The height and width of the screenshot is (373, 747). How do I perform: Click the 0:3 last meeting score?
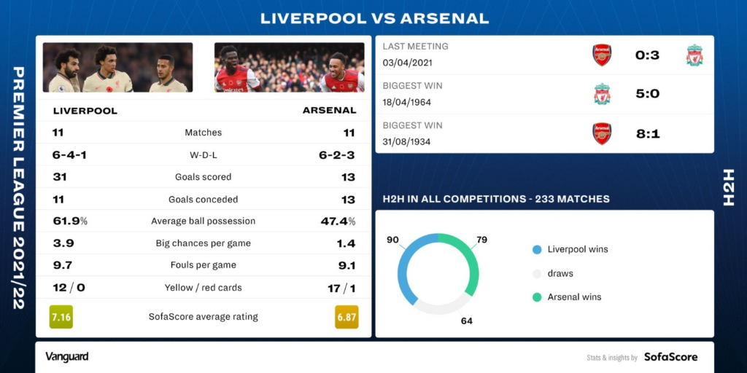[648, 55]
